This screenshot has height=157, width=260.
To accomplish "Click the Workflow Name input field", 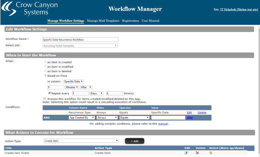I will pos(81,40).
